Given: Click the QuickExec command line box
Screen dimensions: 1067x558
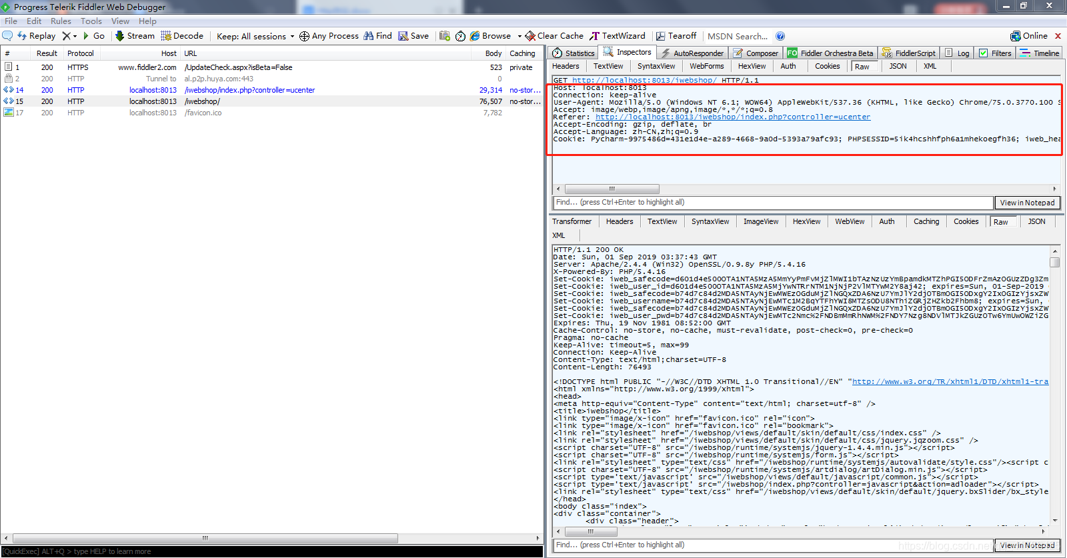Looking at the screenshot, I should point(272,551).
